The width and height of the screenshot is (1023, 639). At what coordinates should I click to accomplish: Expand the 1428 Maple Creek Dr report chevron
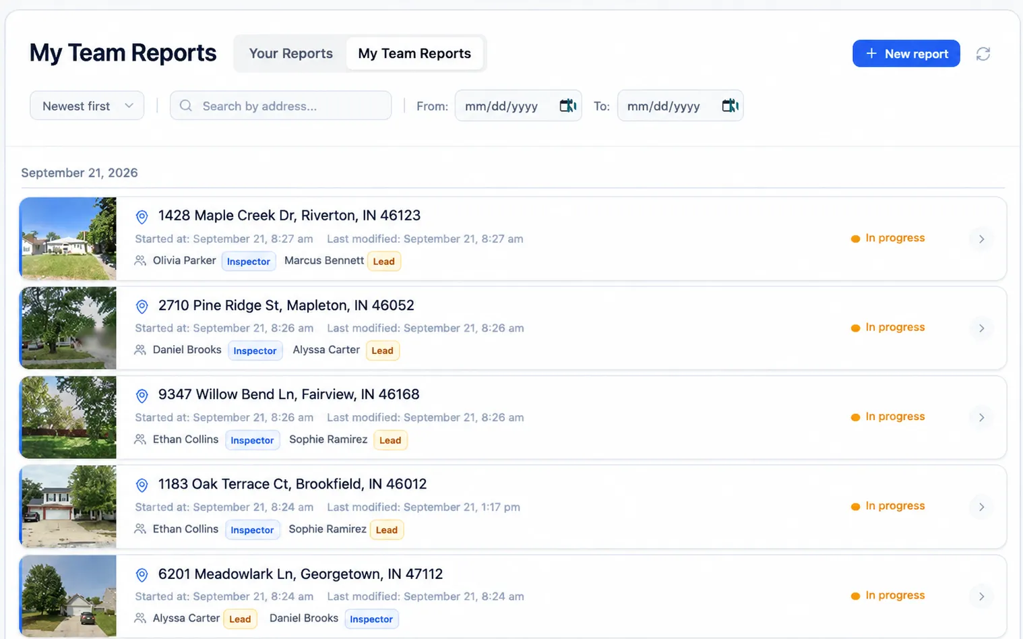point(981,239)
